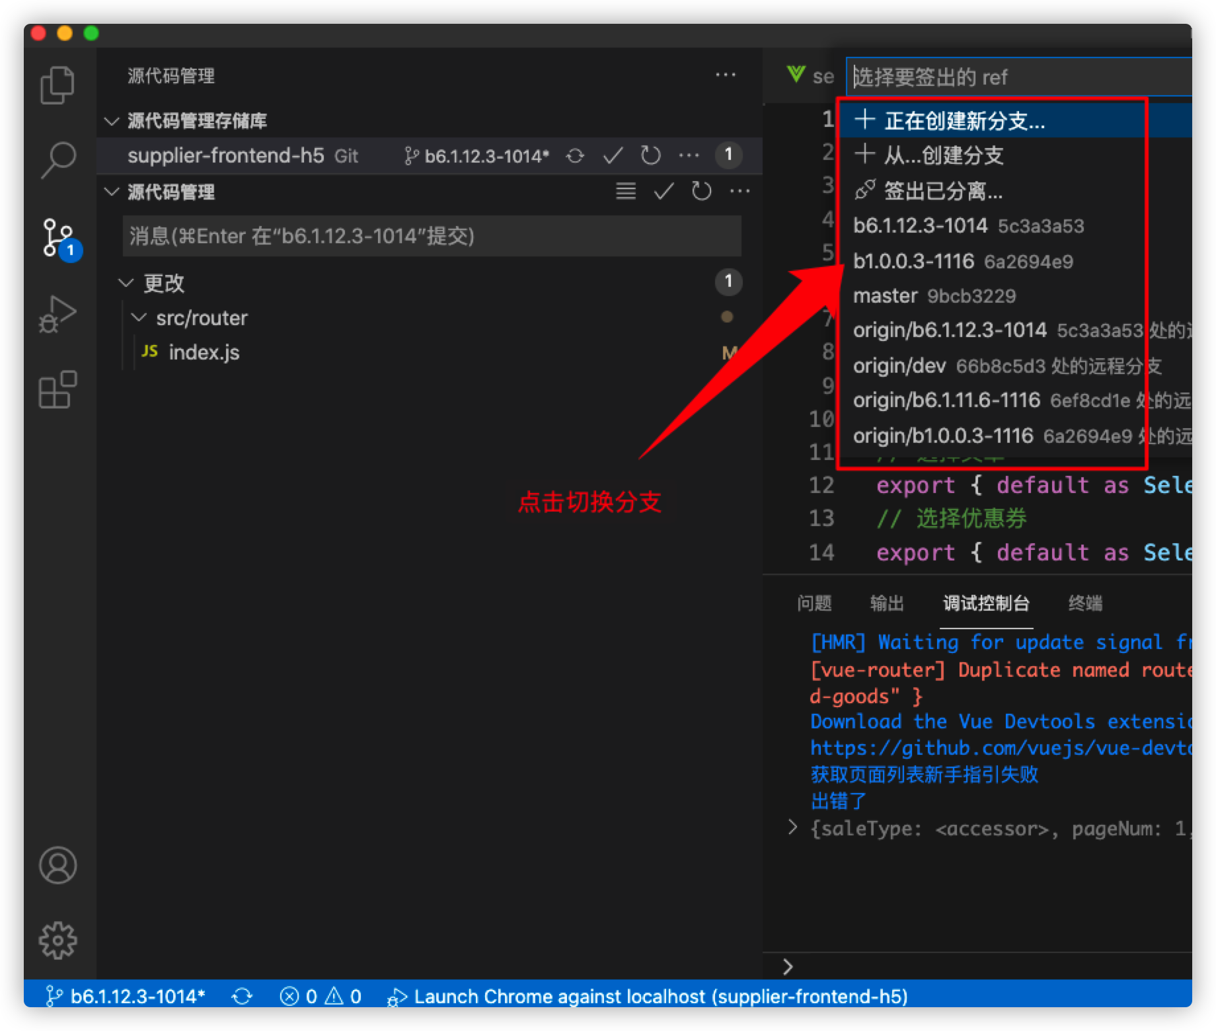Open the Manage gear icon
Viewport: 1216px width, 1031px height.
click(58, 940)
